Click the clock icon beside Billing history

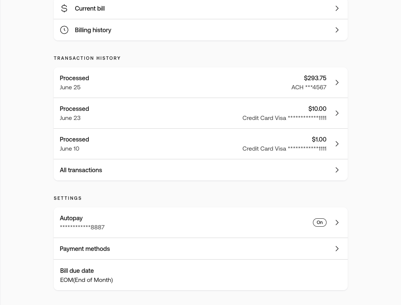click(x=64, y=30)
